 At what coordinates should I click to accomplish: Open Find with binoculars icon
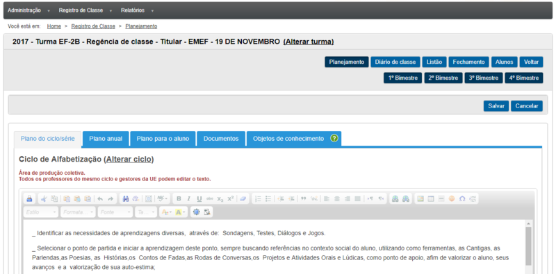coord(125,198)
